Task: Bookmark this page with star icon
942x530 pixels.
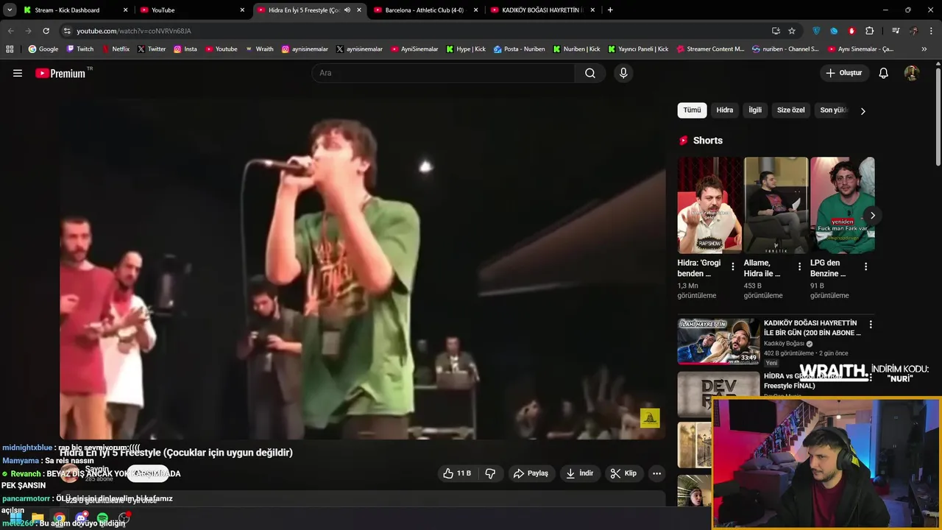Action: (x=792, y=31)
